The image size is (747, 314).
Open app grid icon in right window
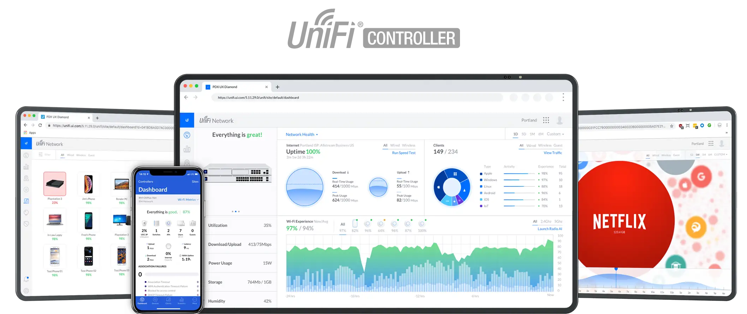click(711, 143)
